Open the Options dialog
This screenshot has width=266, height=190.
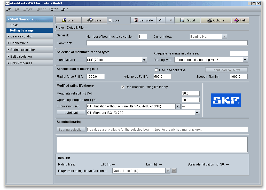(215, 20)
